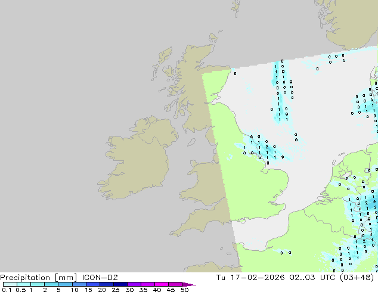Pick the magenta swatch between 40 and 45
Screen dimensions: 378x292
(162, 284)
